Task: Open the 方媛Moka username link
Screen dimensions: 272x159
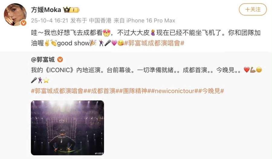Action: click(x=46, y=10)
